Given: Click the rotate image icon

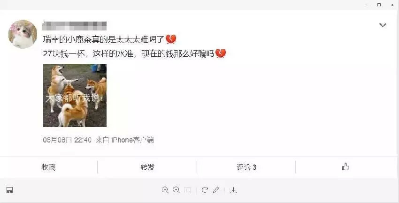Looking at the screenshot, I should (205, 190).
